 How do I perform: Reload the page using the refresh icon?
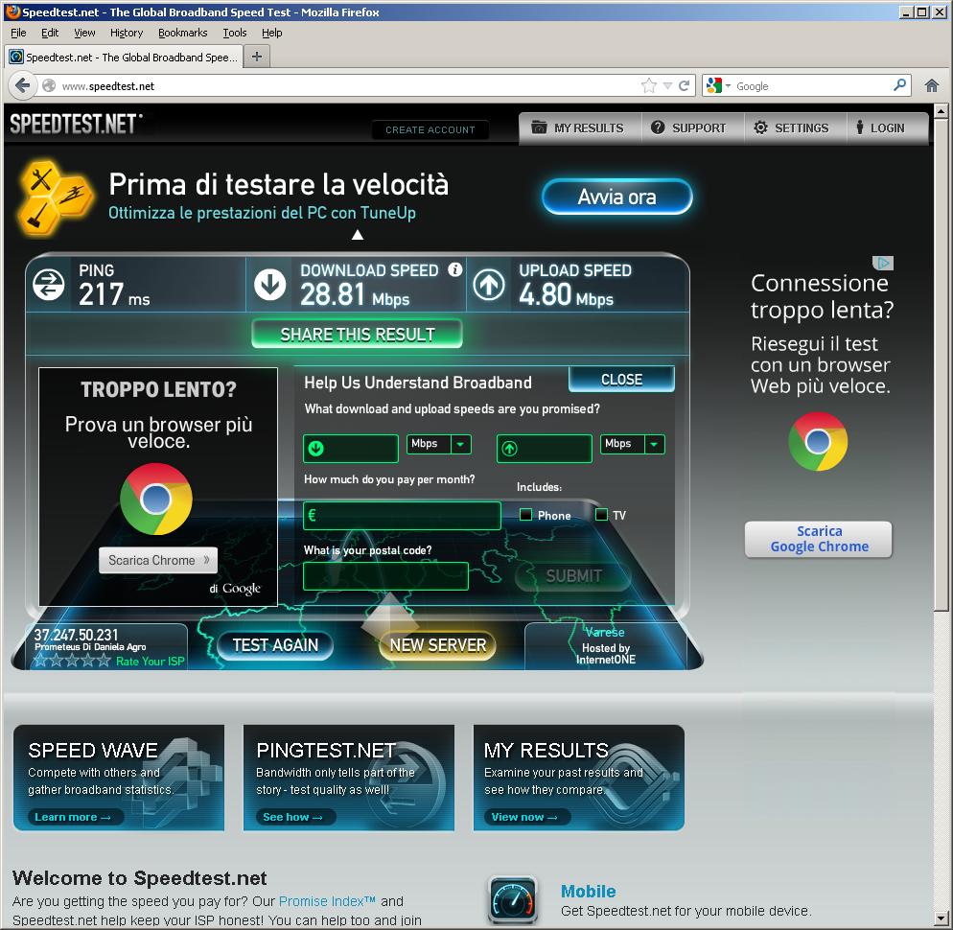685,85
